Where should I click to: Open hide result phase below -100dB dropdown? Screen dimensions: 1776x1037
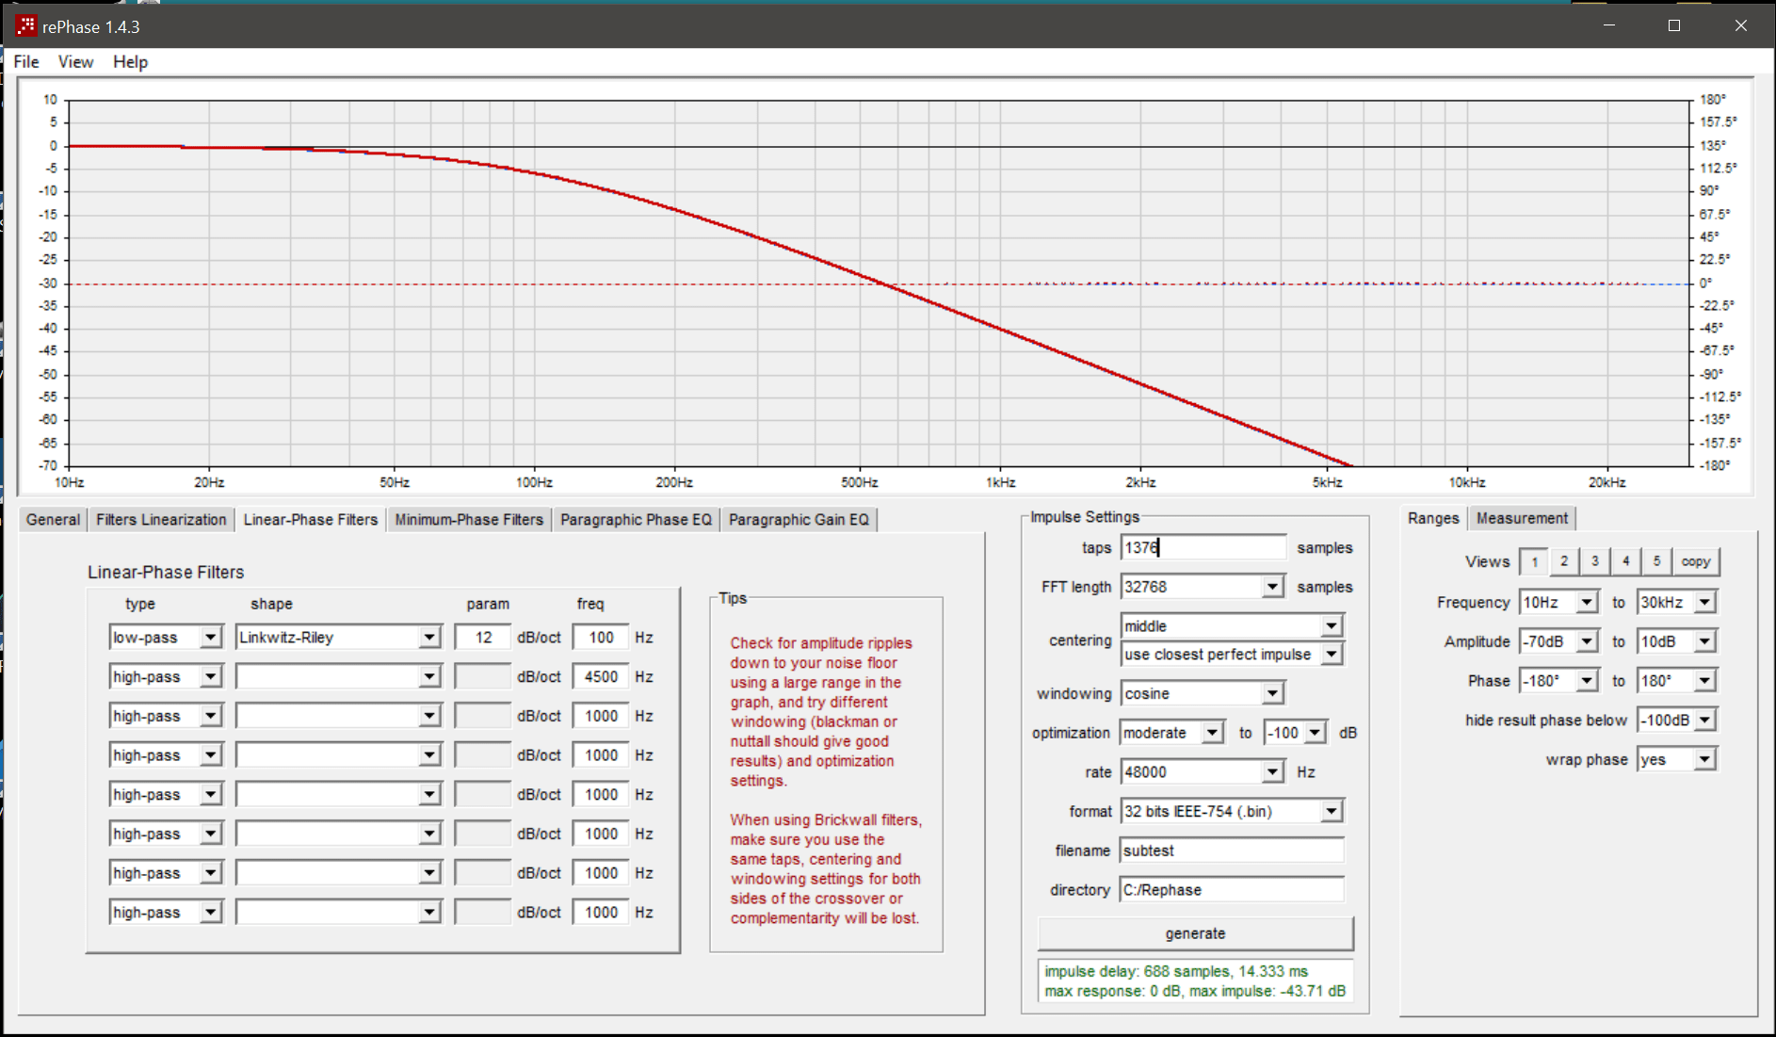point(1705,721)
